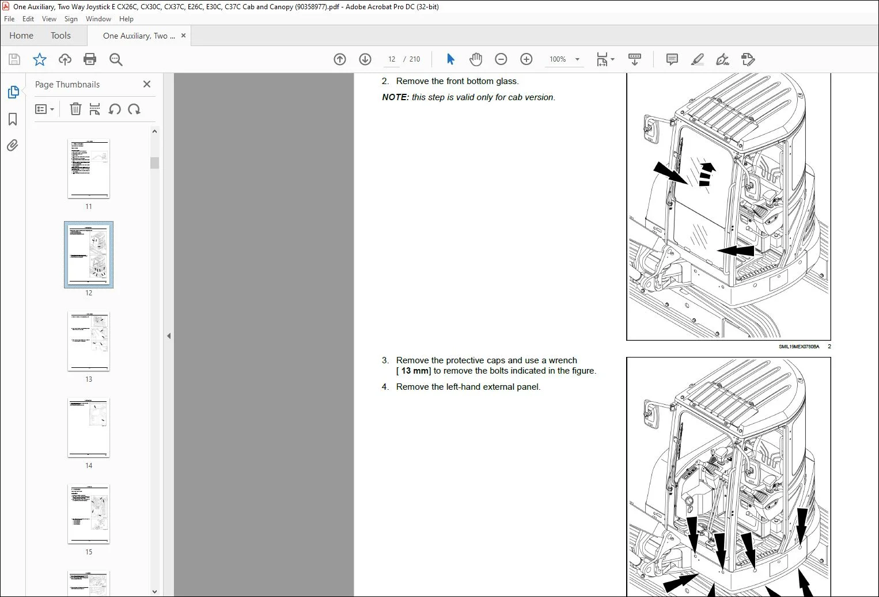Click the Save file icon
Viewport: 879px width, 597px height.
coord(14,59)
